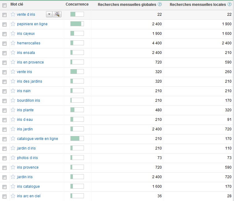Click the competition bar for 'iris cayeux'
234x201 pixels.
point(77,33)
